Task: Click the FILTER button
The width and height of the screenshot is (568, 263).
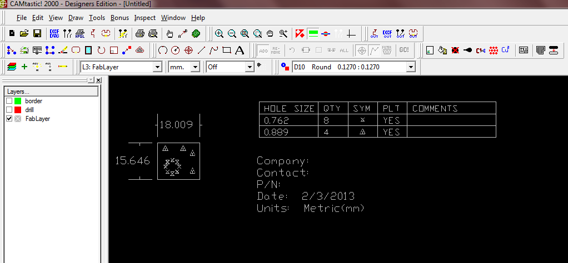Action: click(x=387, y=50)
